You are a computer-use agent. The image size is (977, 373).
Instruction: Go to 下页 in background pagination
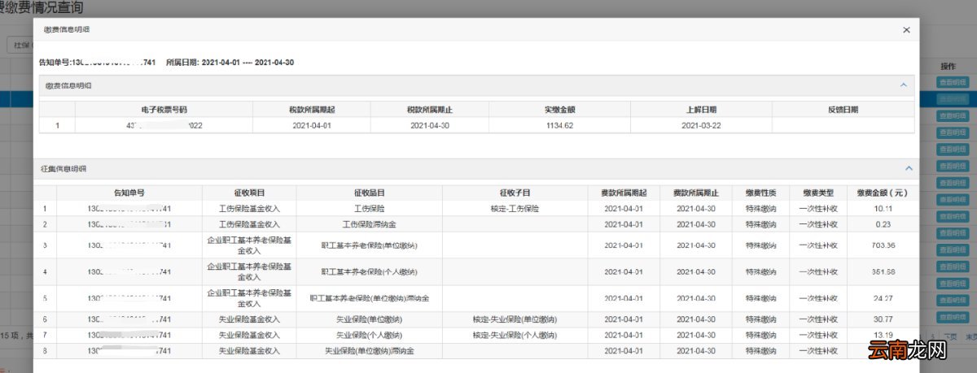click(949, 335)
